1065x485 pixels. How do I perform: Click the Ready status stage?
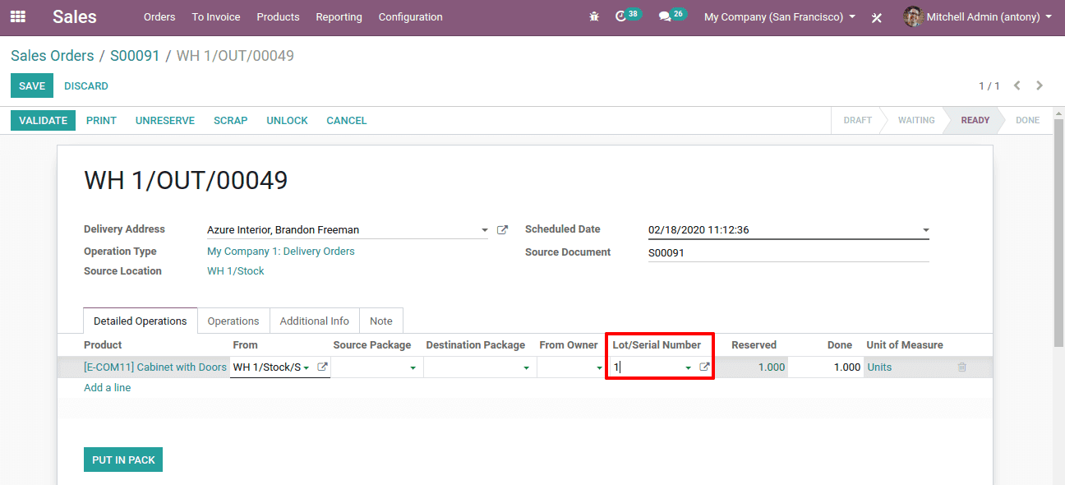[x=975, y=120]
